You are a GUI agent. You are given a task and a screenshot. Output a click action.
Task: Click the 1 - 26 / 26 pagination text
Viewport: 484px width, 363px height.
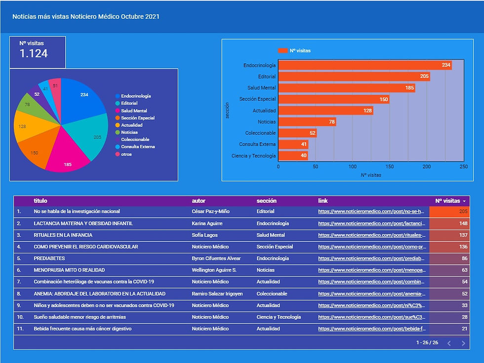427,343
